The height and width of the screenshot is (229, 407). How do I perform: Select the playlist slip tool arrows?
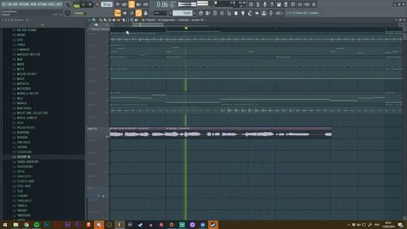pos(119,20)
